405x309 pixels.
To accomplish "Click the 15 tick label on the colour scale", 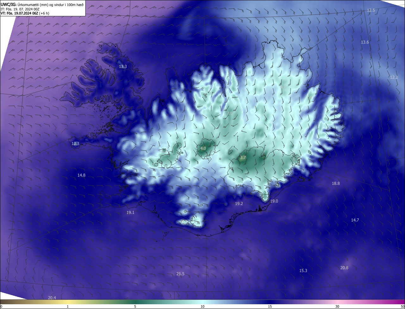I will point(270,306).
